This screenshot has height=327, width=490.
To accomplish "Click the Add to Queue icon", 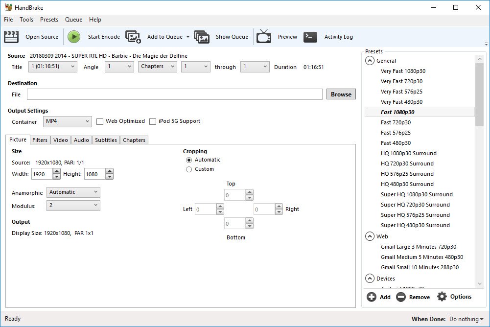I will click(x=133, y=37).
